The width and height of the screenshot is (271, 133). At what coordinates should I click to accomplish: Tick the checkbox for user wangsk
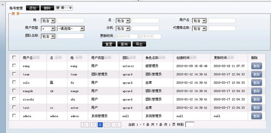pyautogui.click(x=14, y=91)
